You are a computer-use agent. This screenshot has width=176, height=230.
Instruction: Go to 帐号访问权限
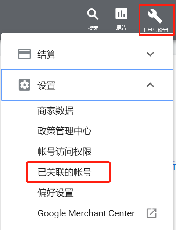click(65, 151)
